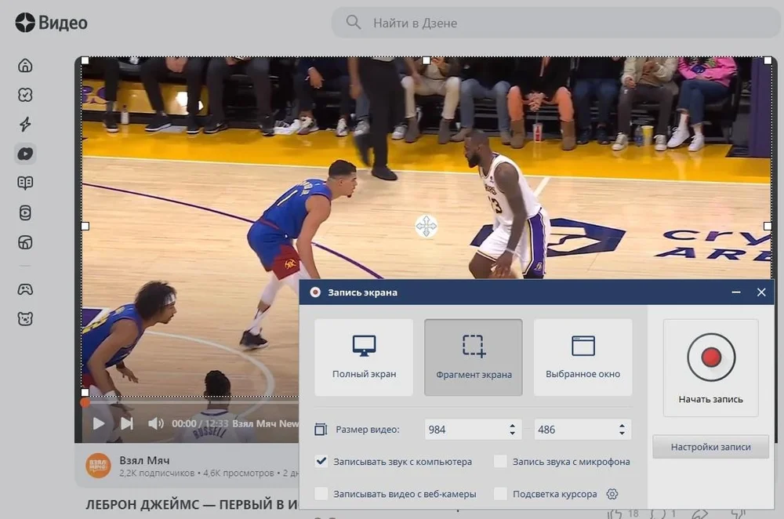The image size is (784, 519).
Task: Click the Dzen home icon in sidebar
Action: coord(25,65)
